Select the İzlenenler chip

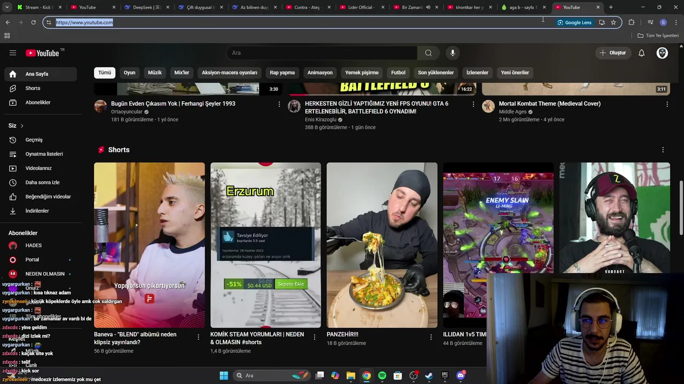point(477,73)
